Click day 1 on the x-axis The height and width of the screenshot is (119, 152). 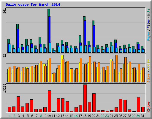point(10,116)
